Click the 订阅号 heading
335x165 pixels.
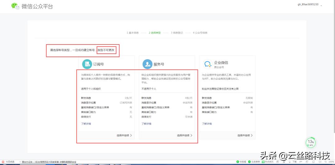[99, 64]
